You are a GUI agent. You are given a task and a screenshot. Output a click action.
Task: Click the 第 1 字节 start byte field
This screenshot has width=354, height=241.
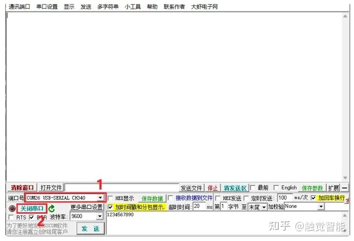[224, 206]
